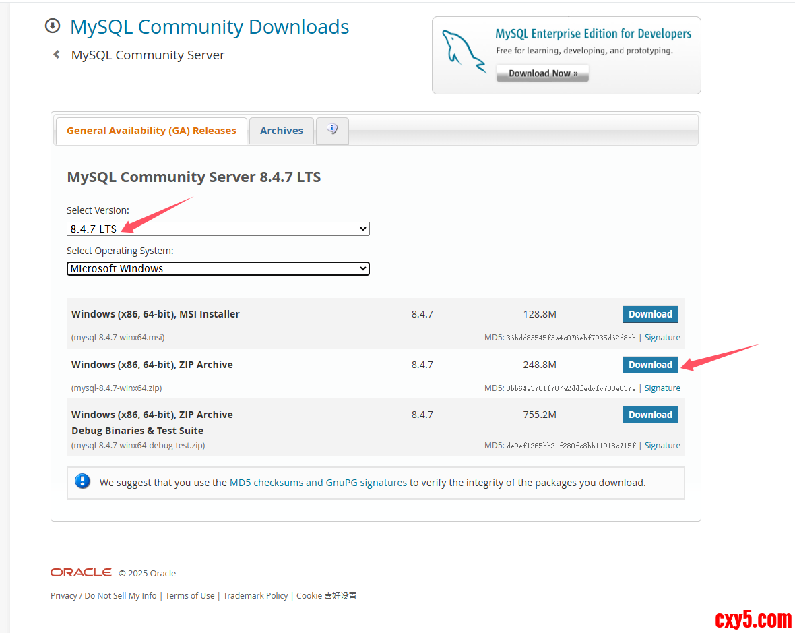795x633 pixels.
Task: Click MySQL Enterprise Edition for Developers title
Action: click(593, 34)
